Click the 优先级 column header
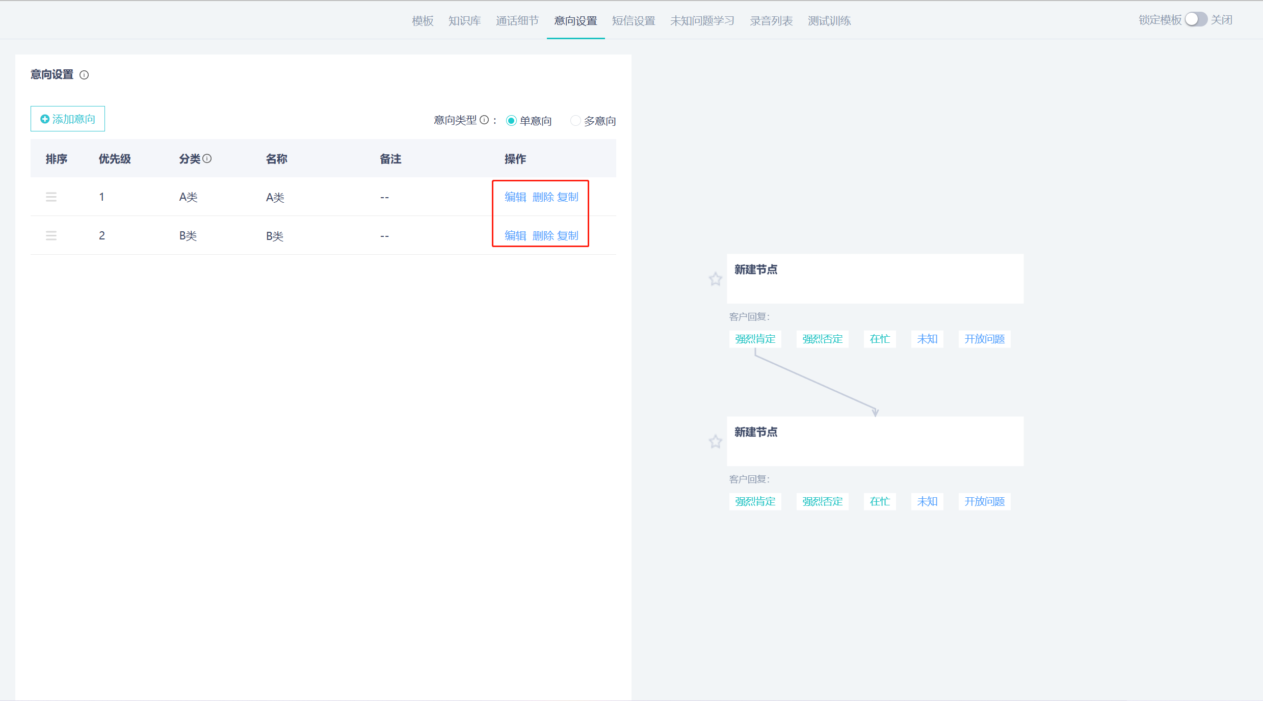The height and width of the screenshot is (701, 1263). point(115,159)
